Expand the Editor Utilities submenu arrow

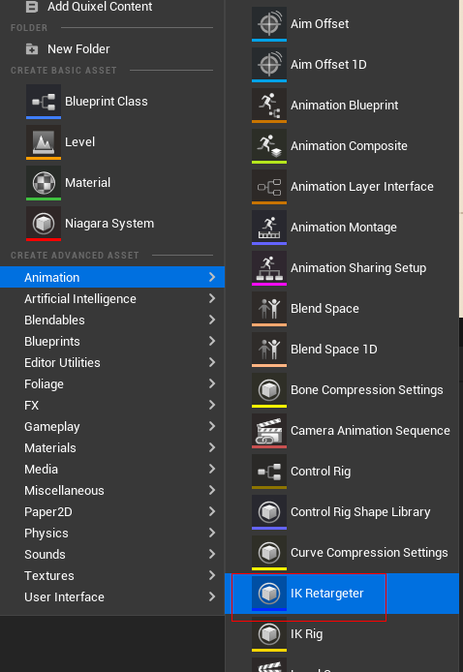coord(212,362)
